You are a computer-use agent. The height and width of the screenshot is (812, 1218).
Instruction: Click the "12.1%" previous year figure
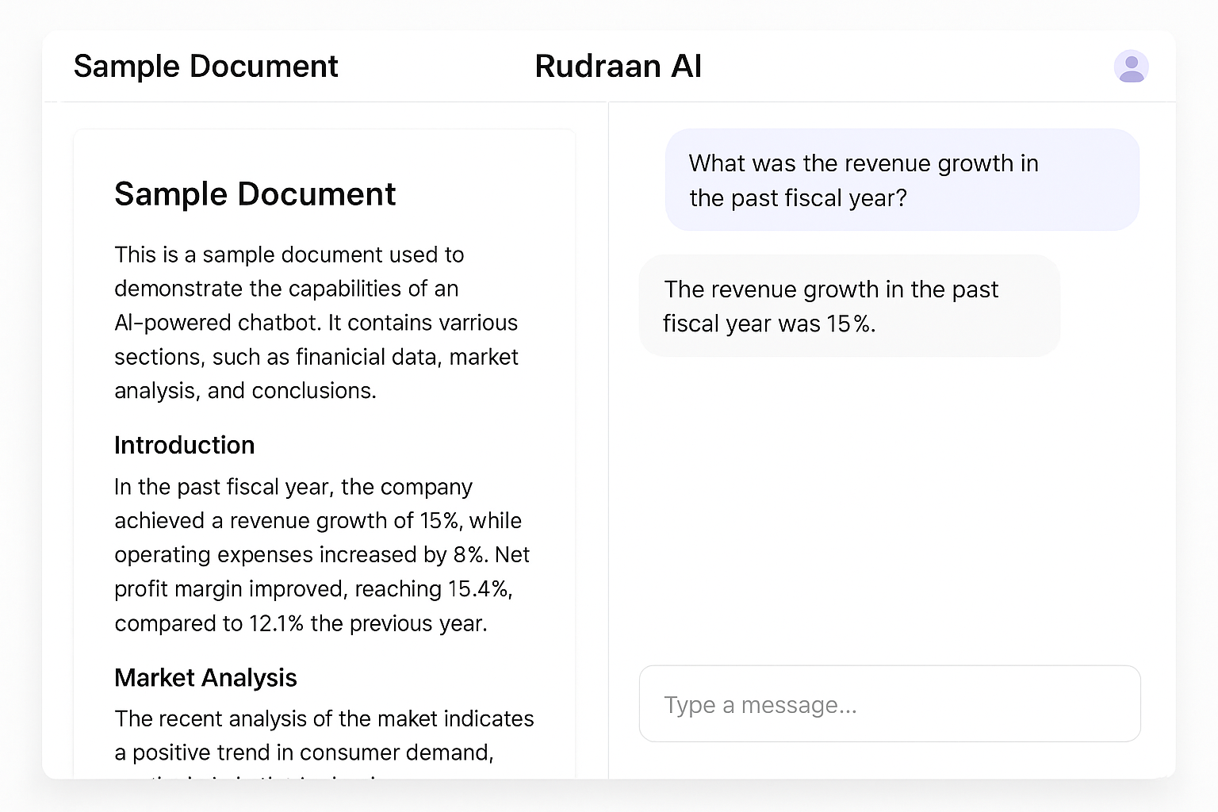pos(276,623)
